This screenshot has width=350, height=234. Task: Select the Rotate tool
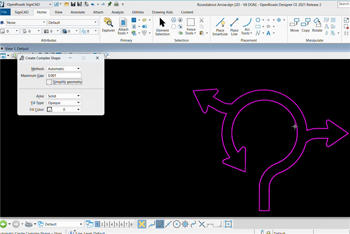coord(317,24)
